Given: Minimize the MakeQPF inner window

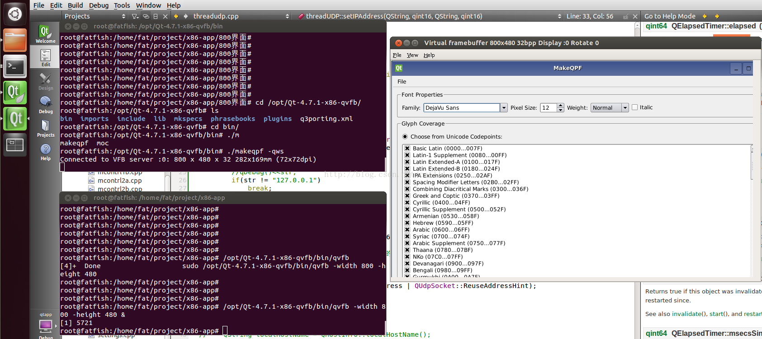Looking at the screenshot, I should [736, 69].
